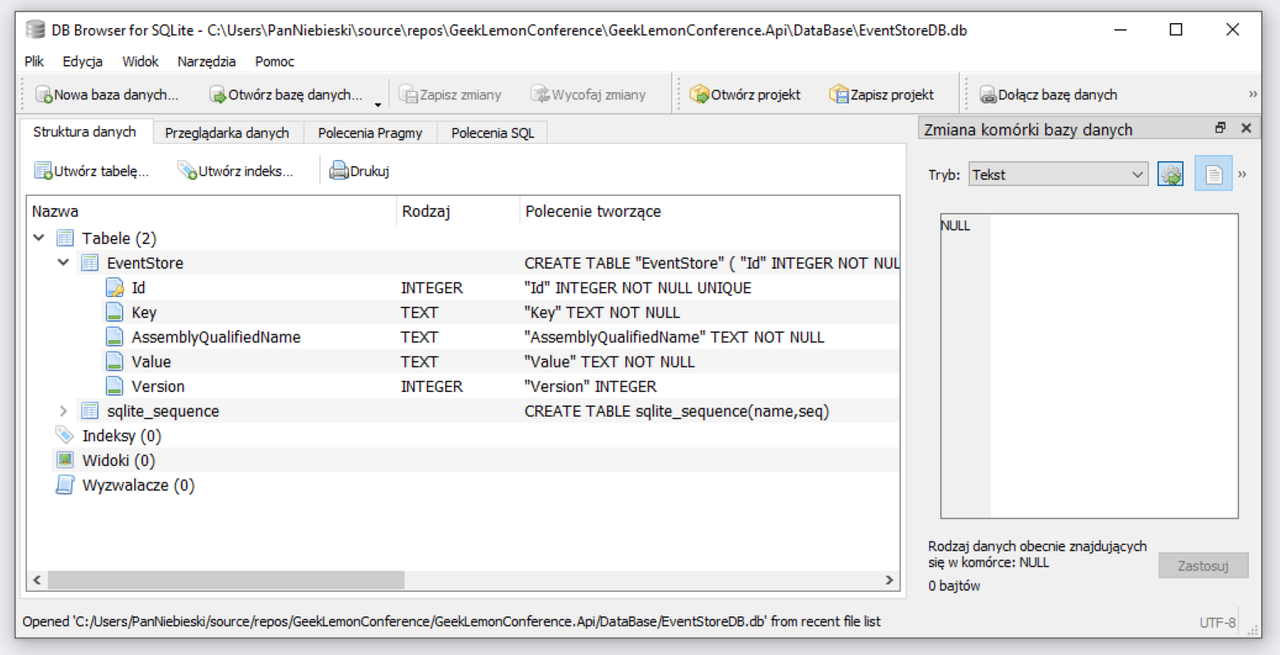This screenshot has height=655, width=1280.
Task: Click the Wyzwalacze scroll icon
Action: click(x=65, y=485)
